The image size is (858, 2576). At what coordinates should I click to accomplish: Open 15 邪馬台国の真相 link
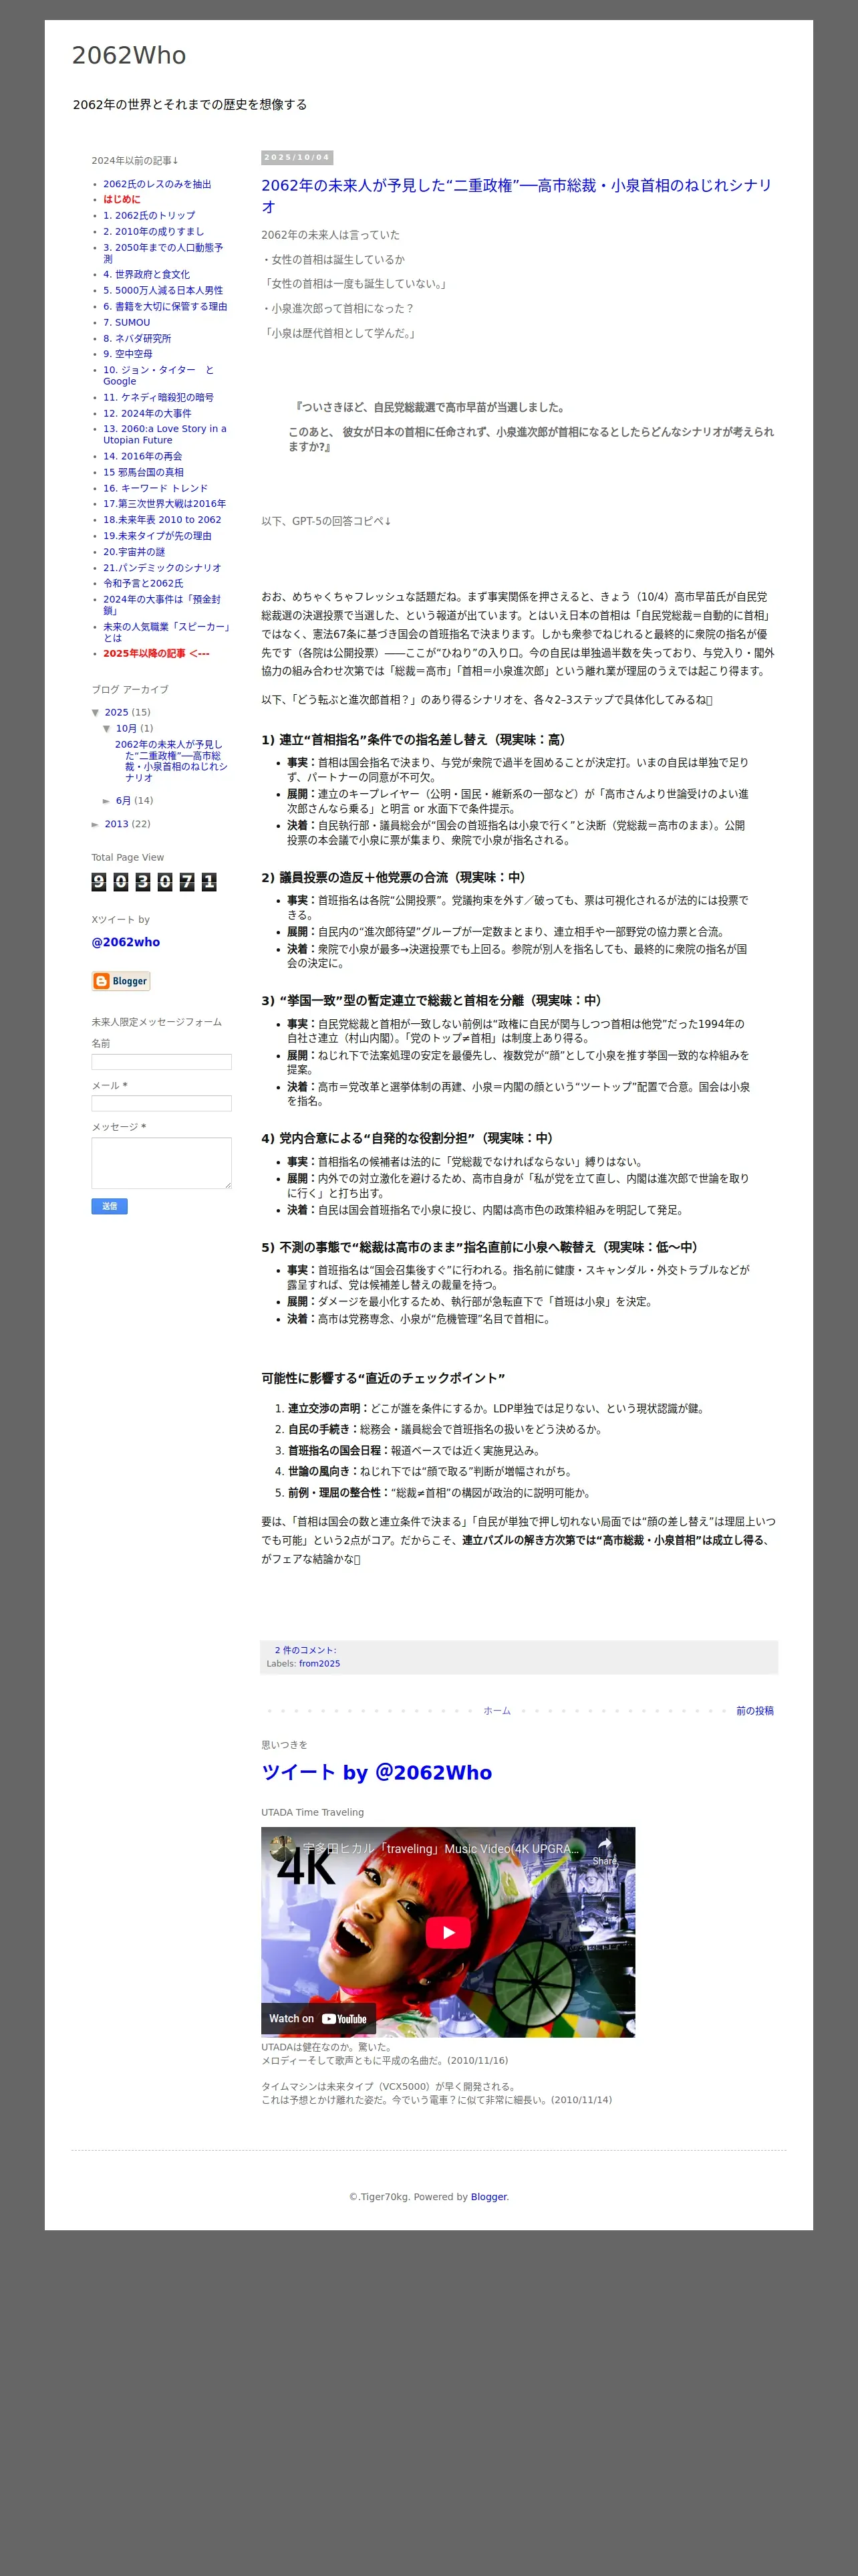tap(143, 472)
